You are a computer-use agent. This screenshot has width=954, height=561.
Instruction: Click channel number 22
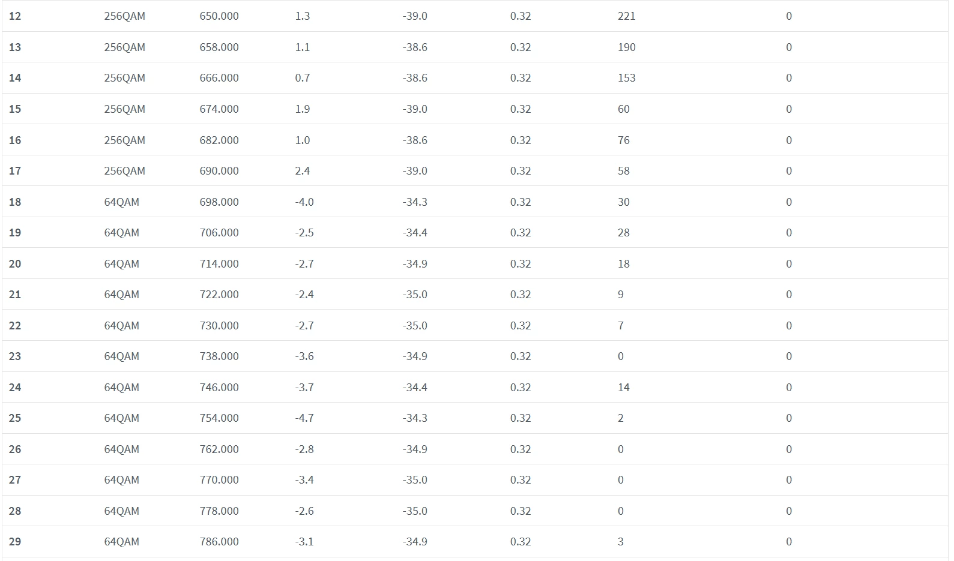point(15,326)
